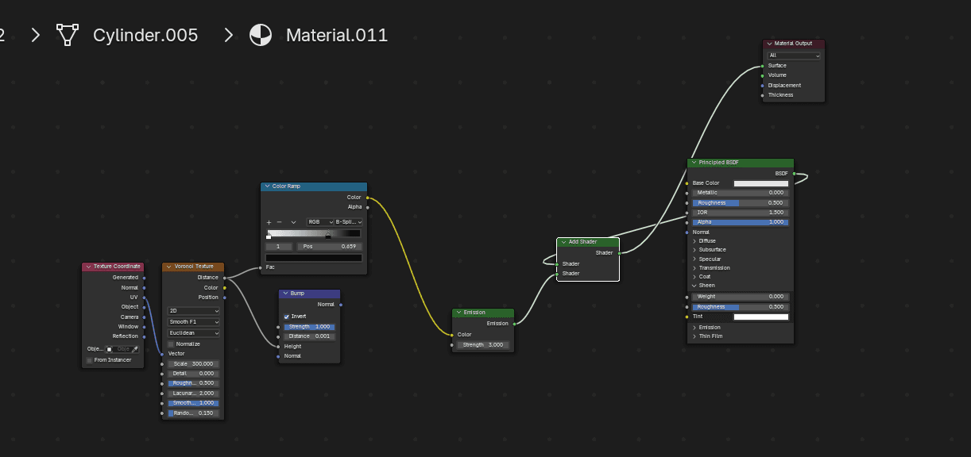Viewport: 971px width, 457px height.
Task: Open the Smooth F1 feature dropdown
Action: click(193, 322)
